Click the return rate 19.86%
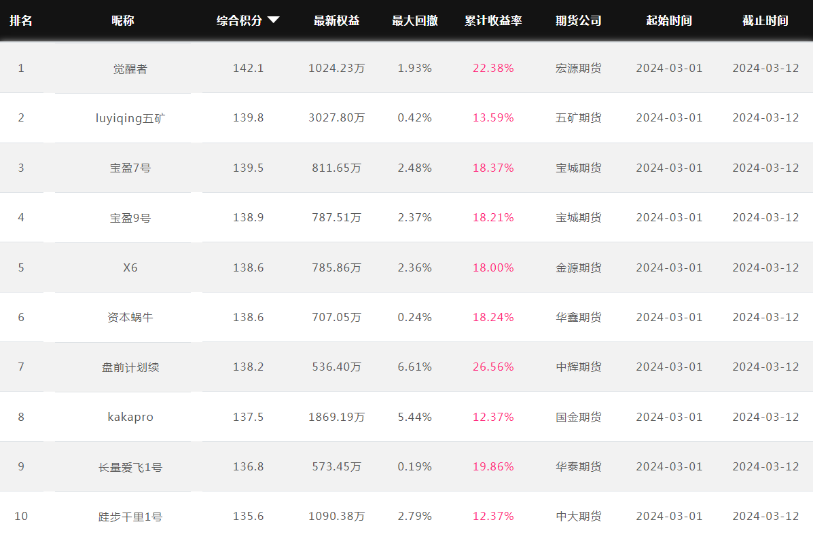This screenshot has width=813, height=539. tap(493, 466)
